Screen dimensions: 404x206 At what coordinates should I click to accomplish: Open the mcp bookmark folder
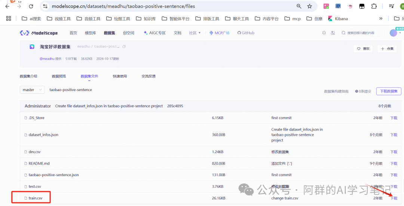pos(293,19)
